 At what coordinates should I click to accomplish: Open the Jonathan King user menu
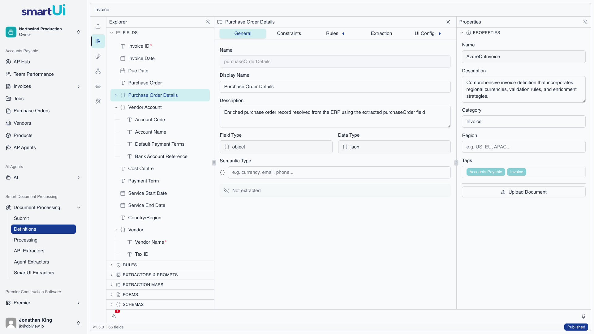[x=43, y=323]
